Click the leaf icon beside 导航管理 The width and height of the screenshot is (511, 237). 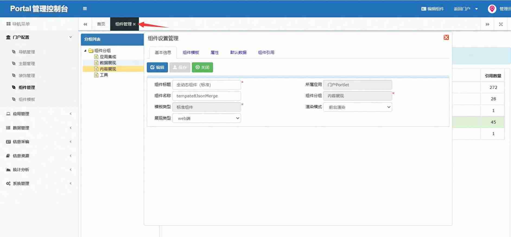click(x=14, y=52)
